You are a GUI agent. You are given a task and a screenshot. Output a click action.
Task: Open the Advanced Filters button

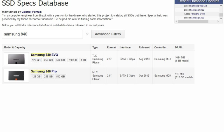[108, 34]
